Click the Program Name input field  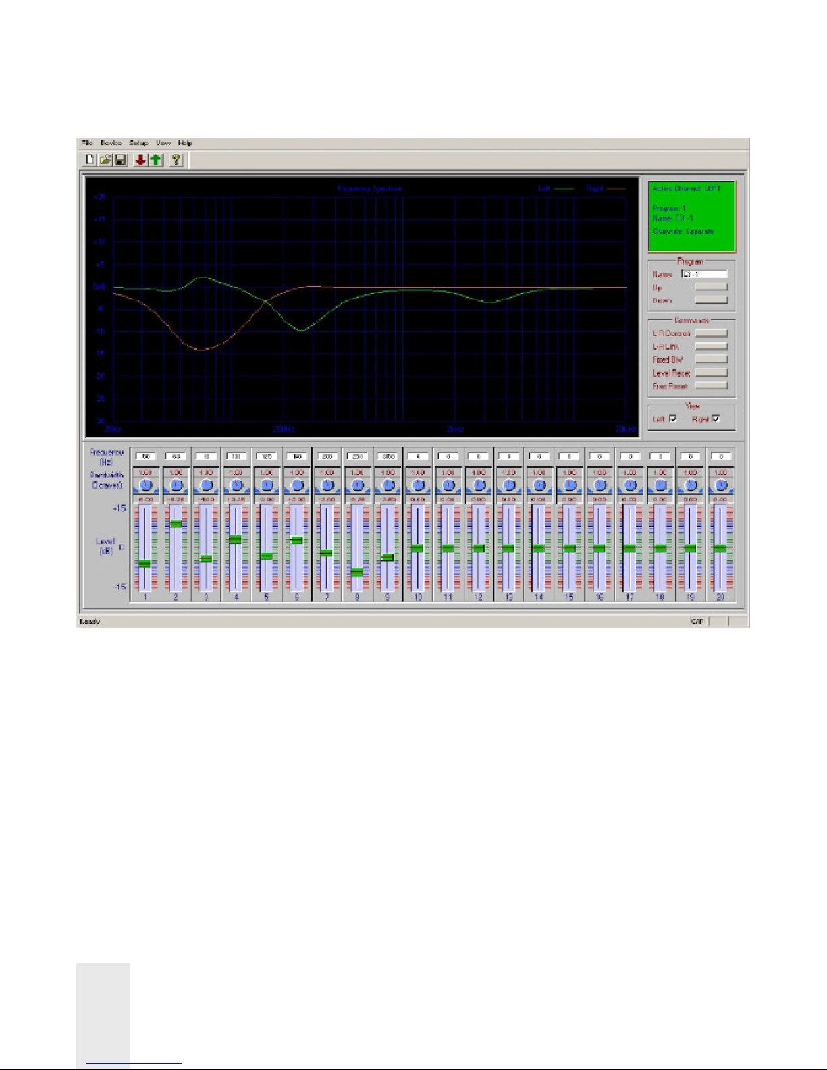pyautogui.click(x=704, y=274)
